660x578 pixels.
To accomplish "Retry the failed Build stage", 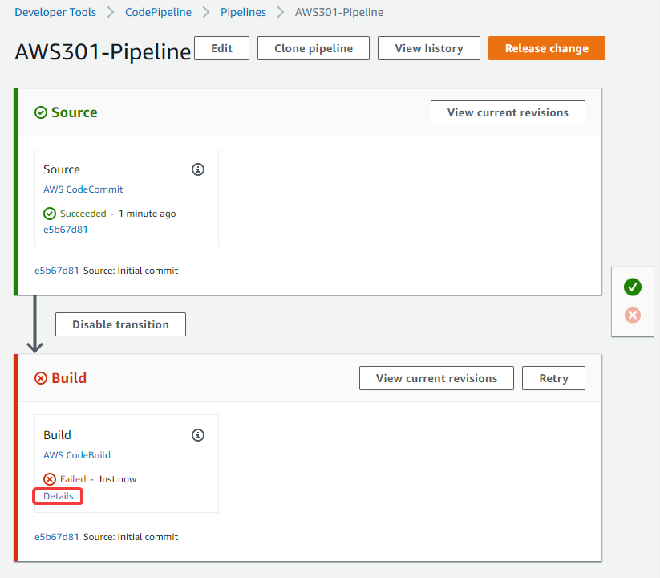I will point(553,378).
